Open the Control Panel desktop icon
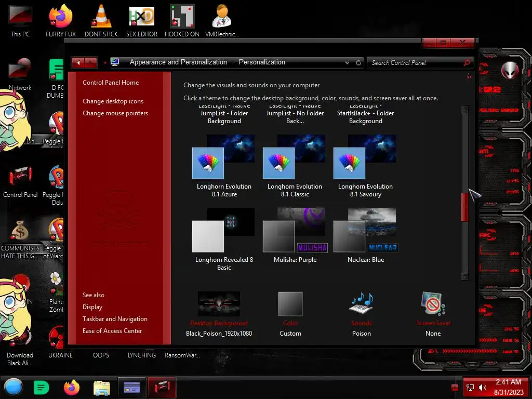This screenshot has width=532, height=399. (20, 181)
